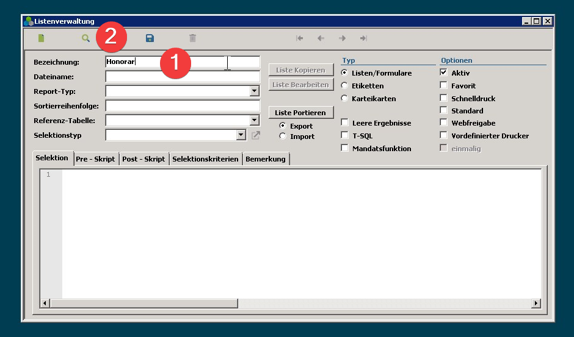The height and width of the screenshot is (337, 574).
Task: Close the Listenverwaltung window
Action: click(547, 21)
